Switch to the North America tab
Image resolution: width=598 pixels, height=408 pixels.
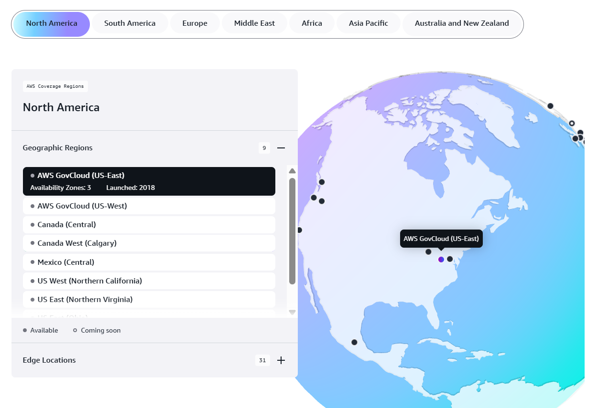click(x=52, y=23)
